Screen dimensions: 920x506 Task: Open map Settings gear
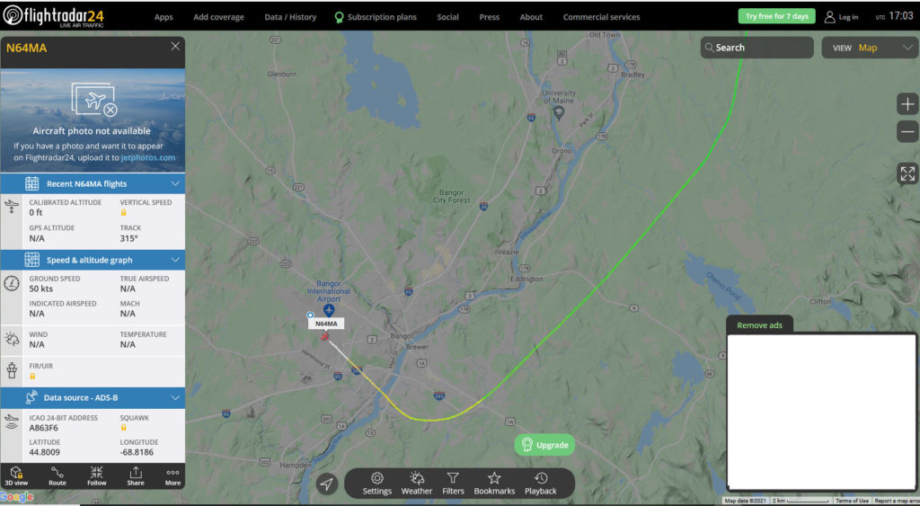pos(376,484)
